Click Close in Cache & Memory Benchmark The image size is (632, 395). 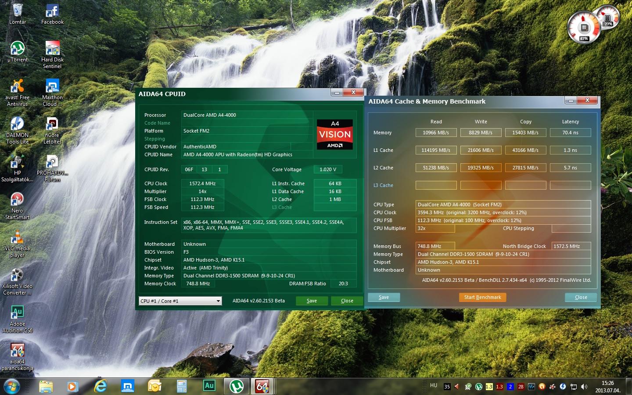click(581, 297)
